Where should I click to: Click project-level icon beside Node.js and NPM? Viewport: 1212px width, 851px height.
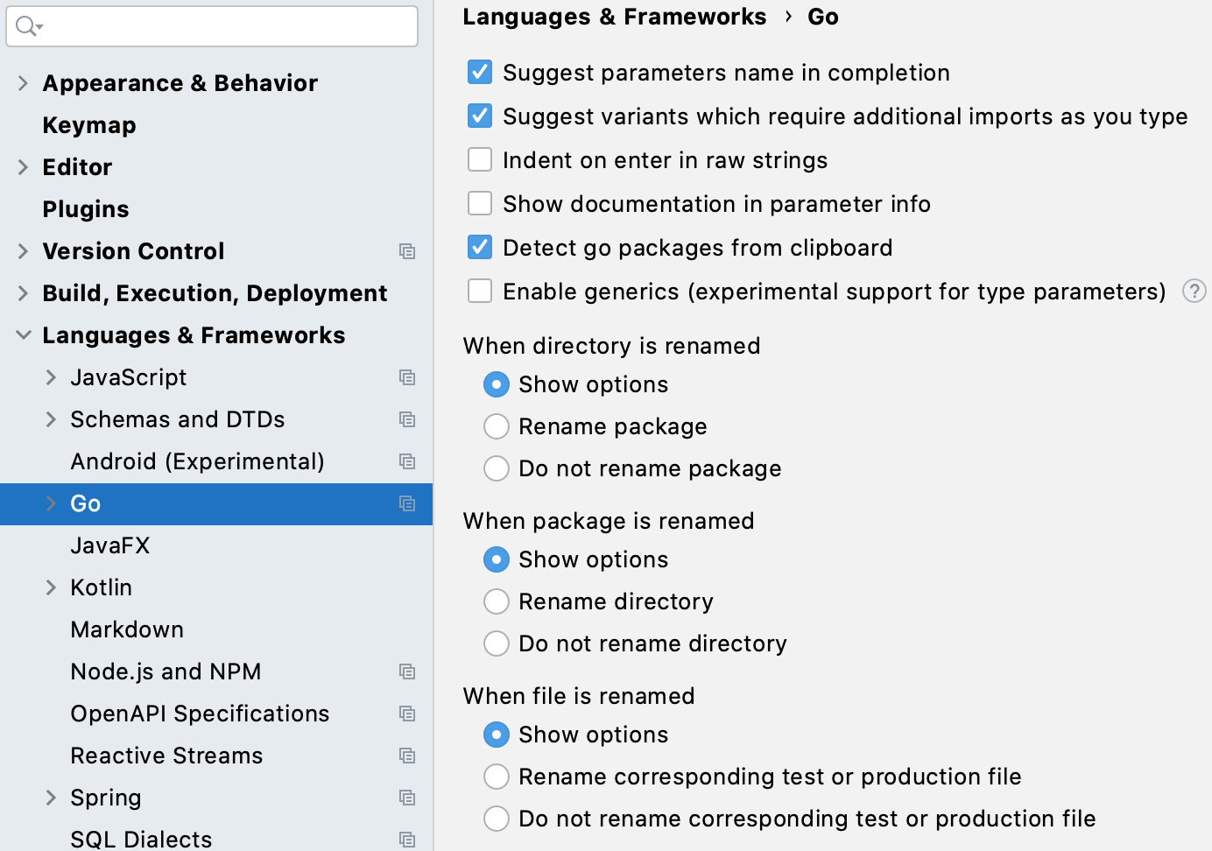coord(407,672)
